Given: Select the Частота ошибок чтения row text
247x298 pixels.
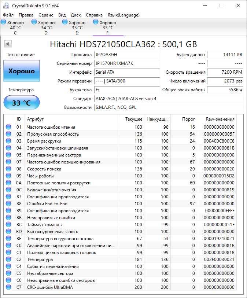Looking at the screenshot, I should (51, 127).
